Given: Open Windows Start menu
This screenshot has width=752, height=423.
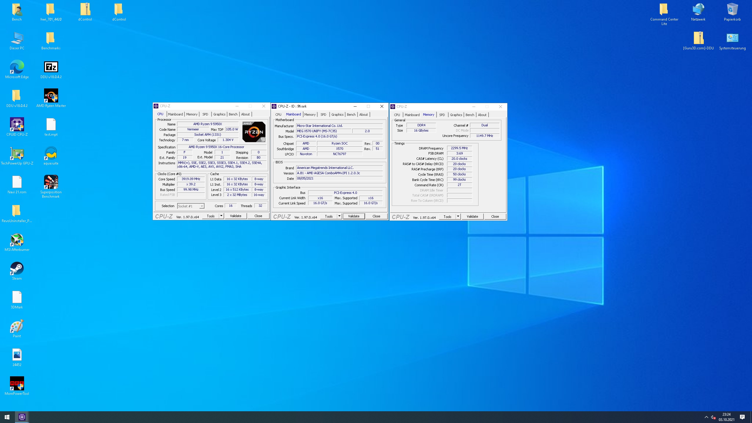Looking at the screenshot, I should coord(7,417).
